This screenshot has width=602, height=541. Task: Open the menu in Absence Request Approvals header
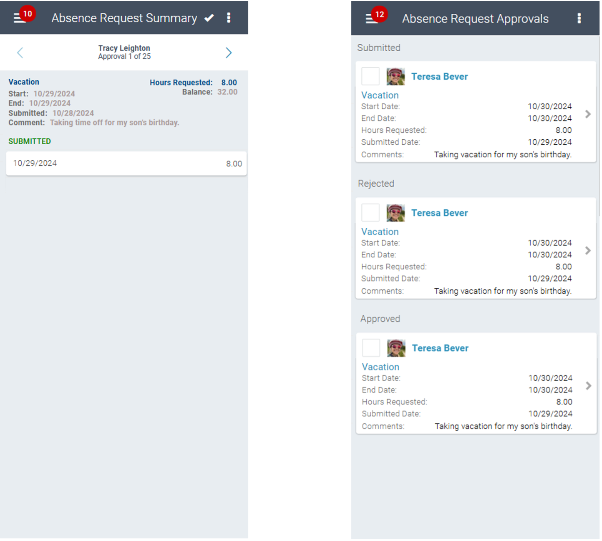point(370,19)
